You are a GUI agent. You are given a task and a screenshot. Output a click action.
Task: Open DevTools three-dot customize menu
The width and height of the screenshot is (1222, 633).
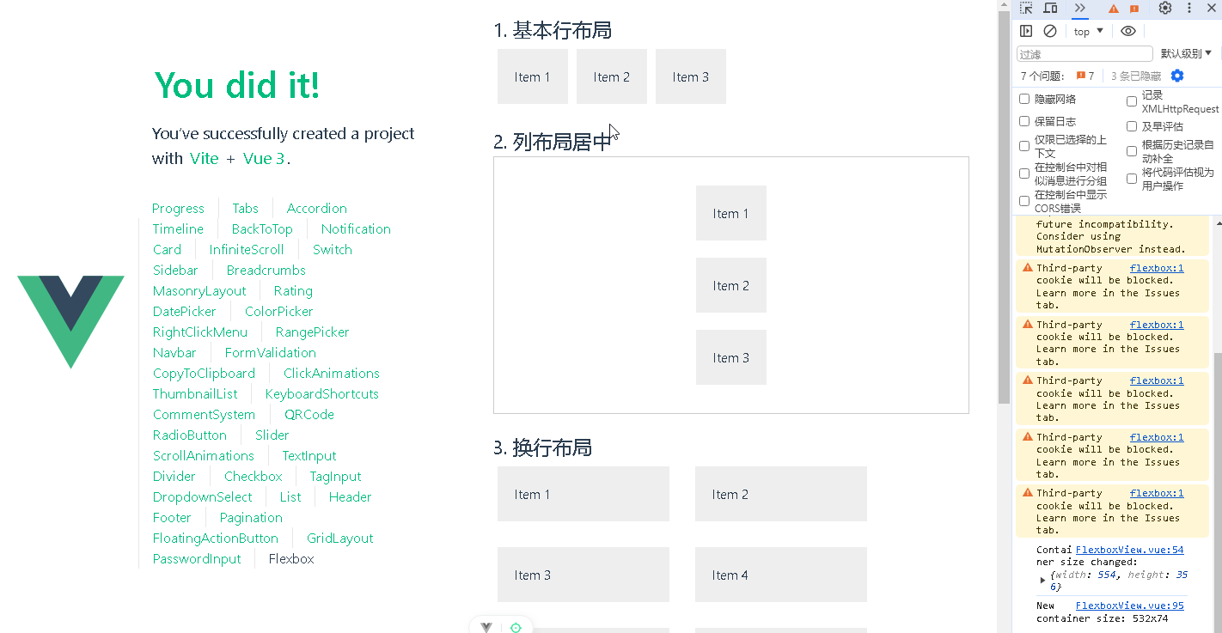[x=1189, y=9]
